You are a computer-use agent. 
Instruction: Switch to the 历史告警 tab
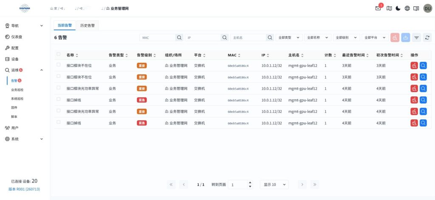(x=88, y=25)
